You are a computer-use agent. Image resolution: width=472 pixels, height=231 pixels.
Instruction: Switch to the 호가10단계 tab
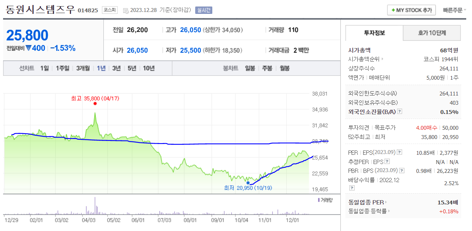[432, 33]
